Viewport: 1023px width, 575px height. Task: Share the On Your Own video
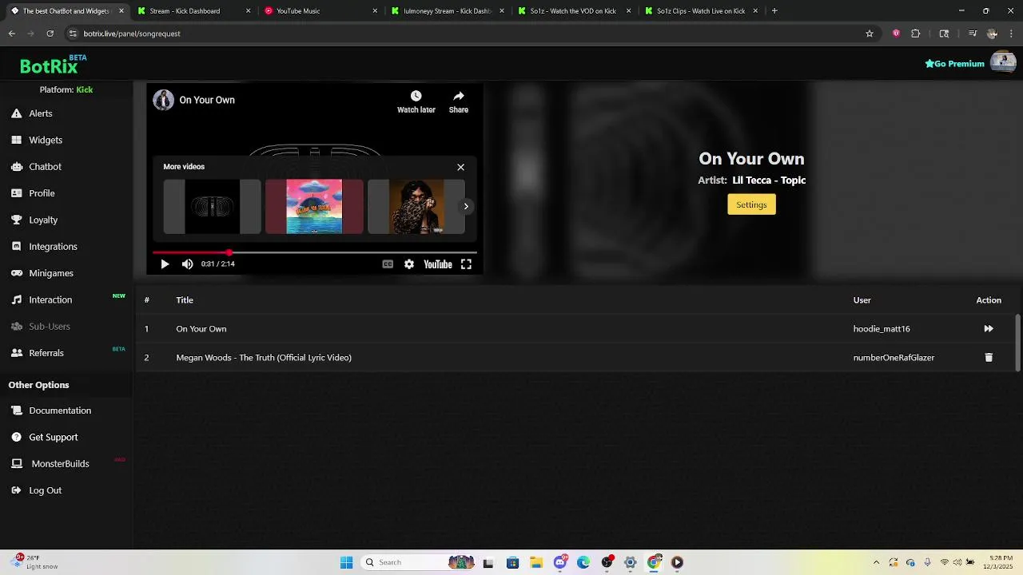point(459,102)
